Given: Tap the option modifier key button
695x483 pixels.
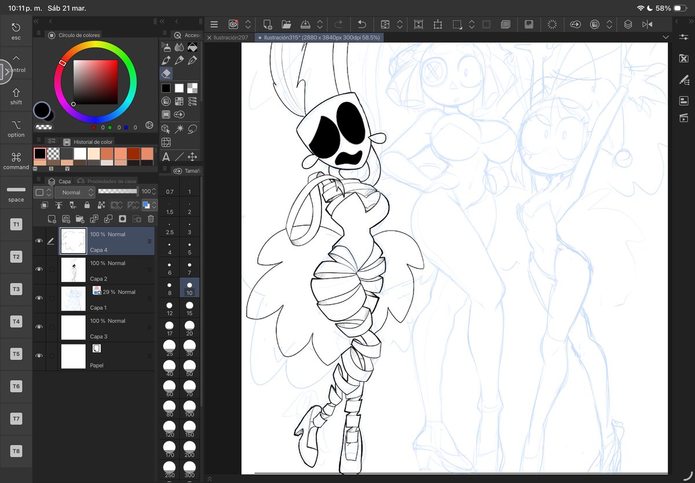Looking at the screenshot, I should coord(16,129).
